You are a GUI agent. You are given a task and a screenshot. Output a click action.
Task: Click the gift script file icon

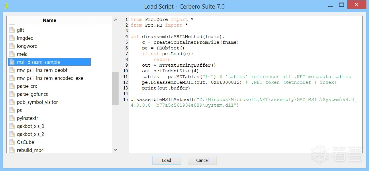click(12, 30)
